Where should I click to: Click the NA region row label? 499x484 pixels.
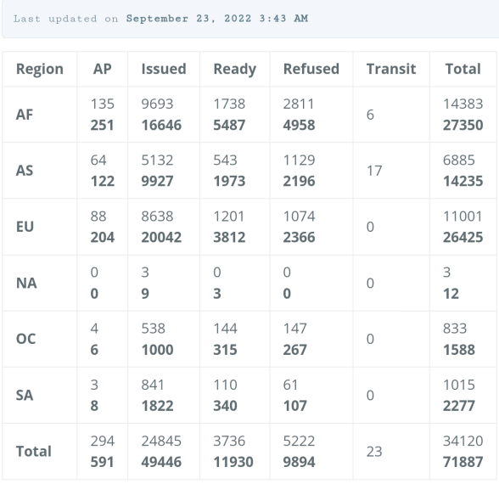pyautogui.click(x=26, y=283)
